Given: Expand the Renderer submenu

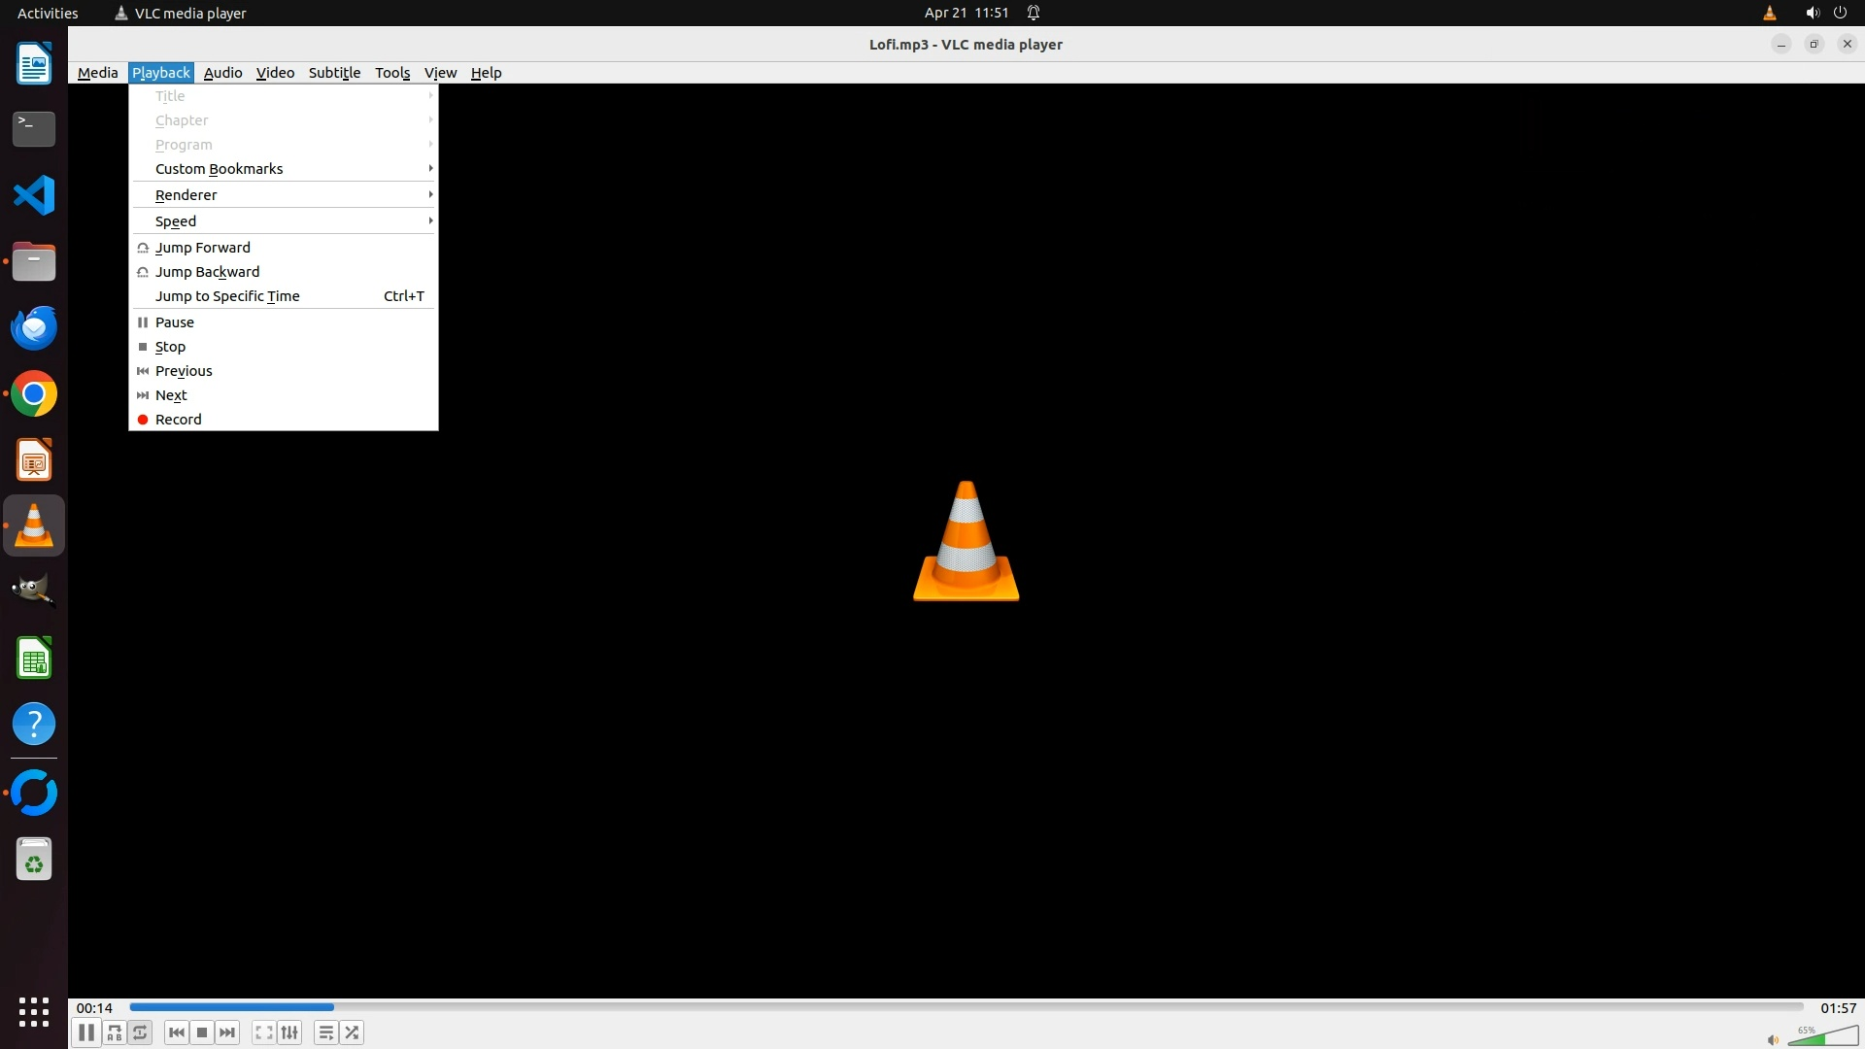Looking at the screenshot, I should click(186, 195).
